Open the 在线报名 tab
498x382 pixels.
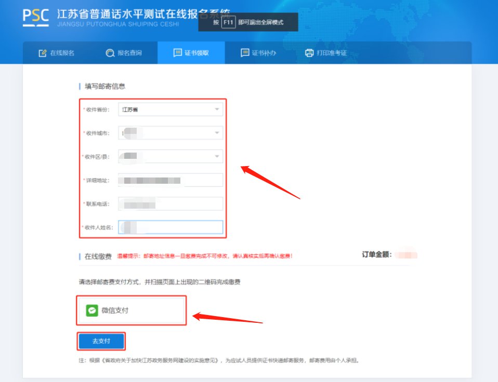pyautogui.click(x=57, y=53)
